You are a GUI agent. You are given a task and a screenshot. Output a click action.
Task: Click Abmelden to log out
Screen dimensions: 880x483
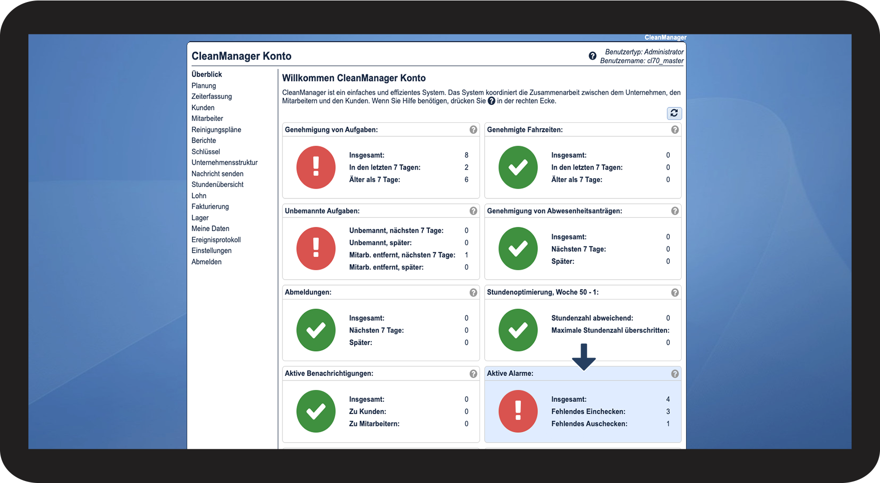click(206, 262)
